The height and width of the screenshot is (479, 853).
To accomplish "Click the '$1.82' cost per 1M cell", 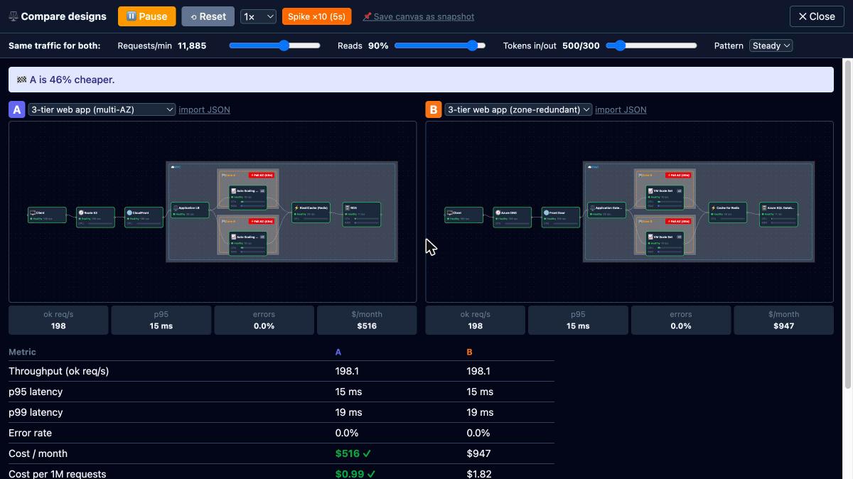I will pyautogui.click(x=478, y=474).
